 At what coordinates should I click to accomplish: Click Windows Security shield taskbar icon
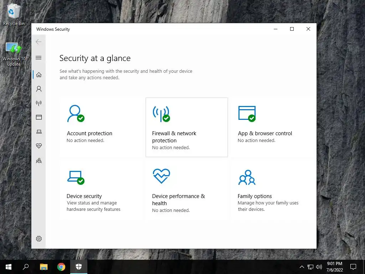click(x=79, y=267)
